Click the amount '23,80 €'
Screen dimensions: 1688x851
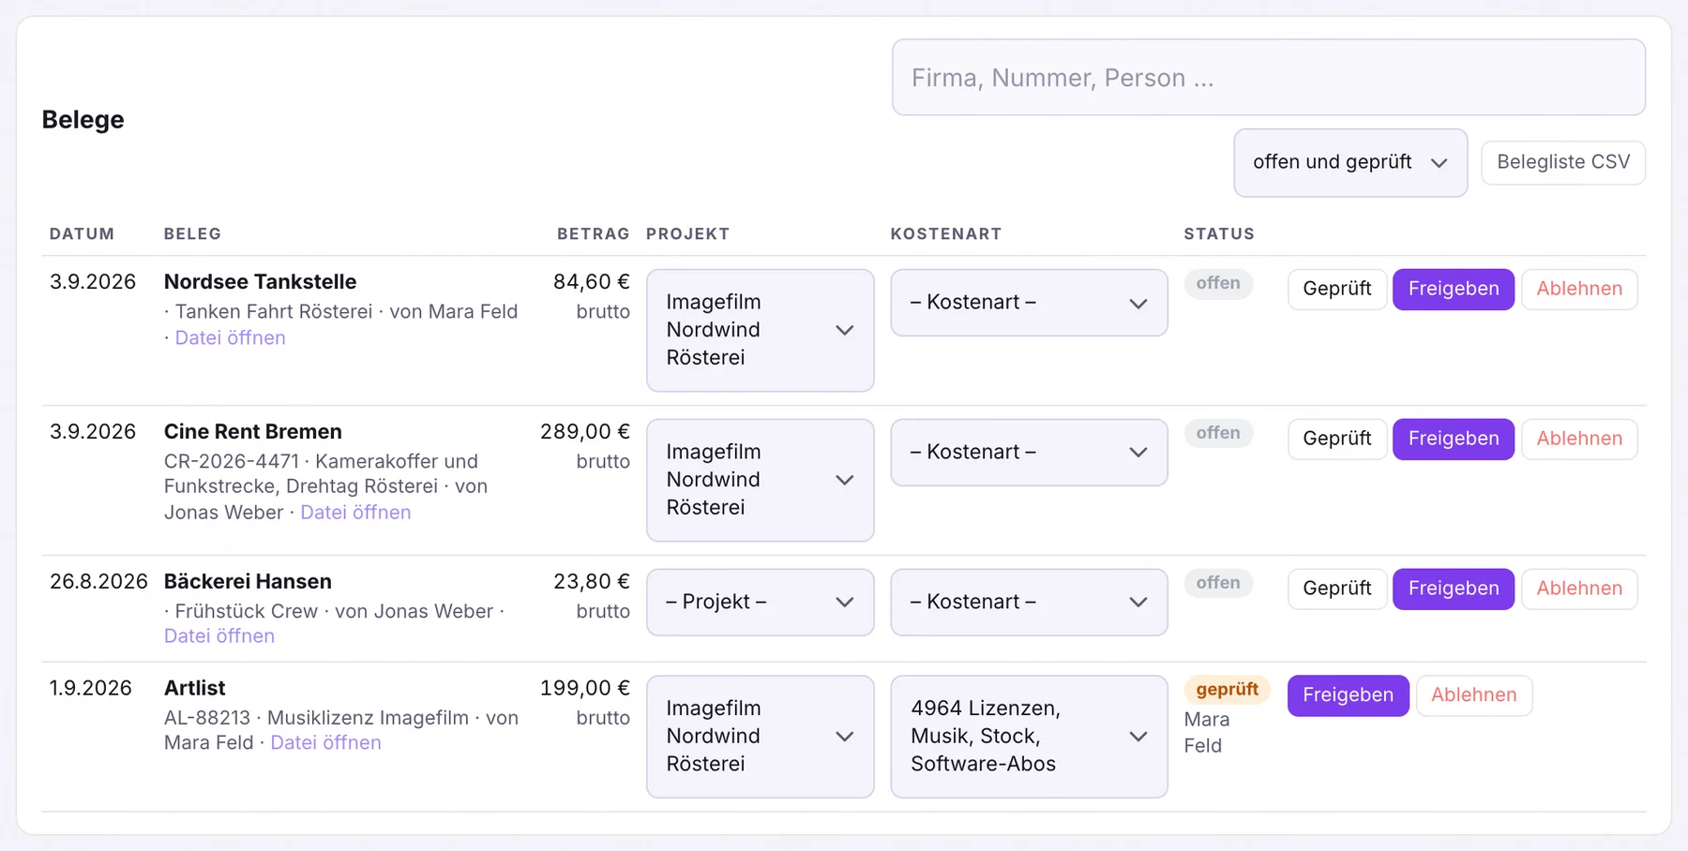[x=592, y=582]
